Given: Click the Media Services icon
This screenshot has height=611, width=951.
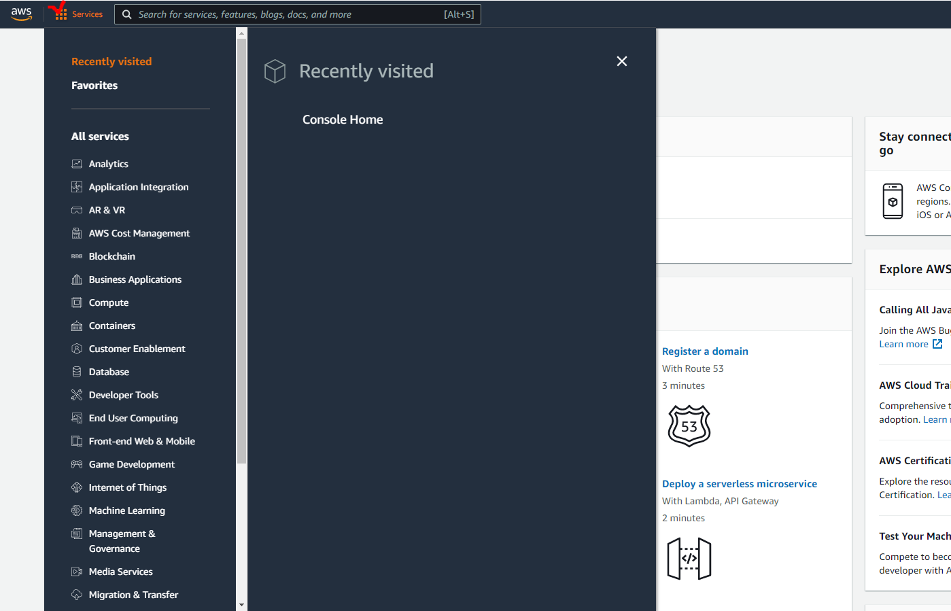Looking at the screenshot, I should [x=77, y=572].
